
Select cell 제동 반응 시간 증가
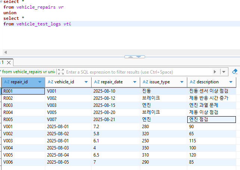click(x=212, y=98)
